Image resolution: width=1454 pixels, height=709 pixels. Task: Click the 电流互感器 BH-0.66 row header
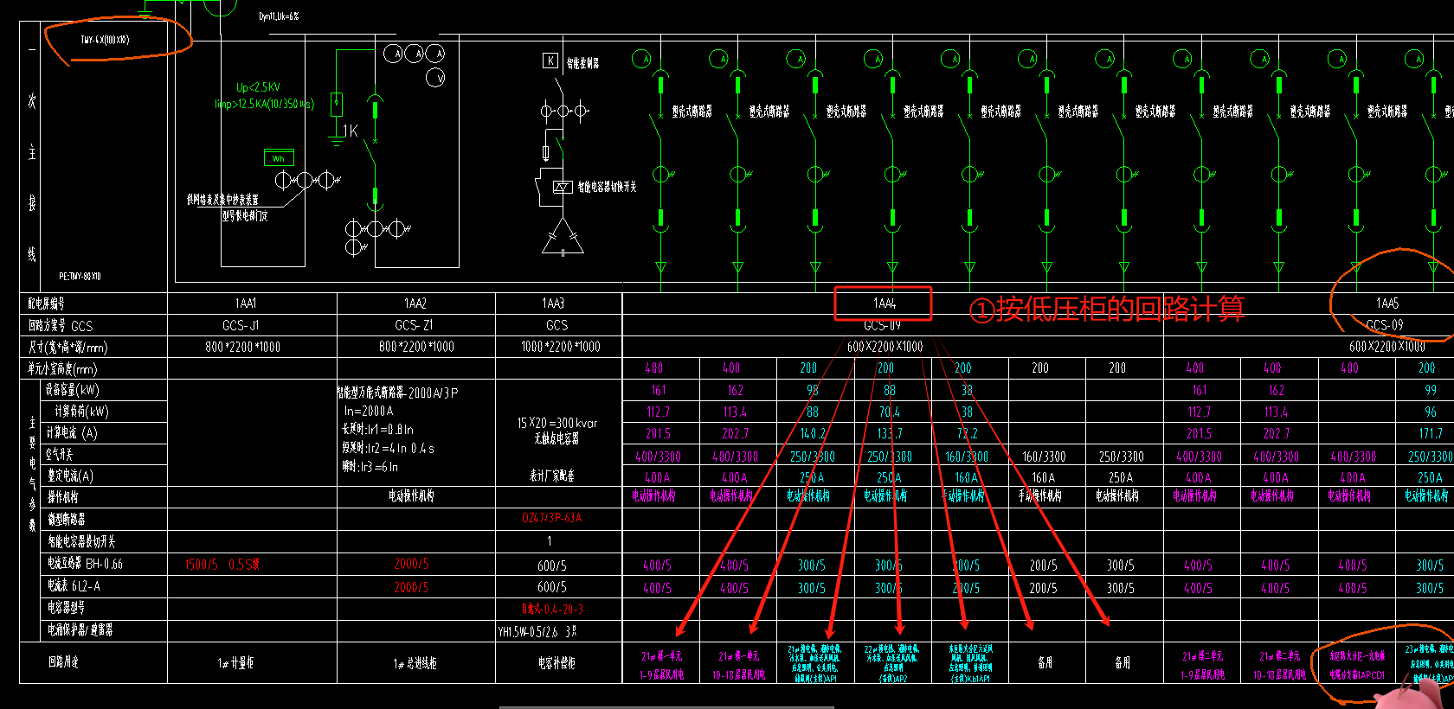click(85, 564)
